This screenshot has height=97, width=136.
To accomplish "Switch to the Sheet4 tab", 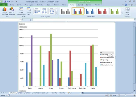I will click(x=29, y=93).
